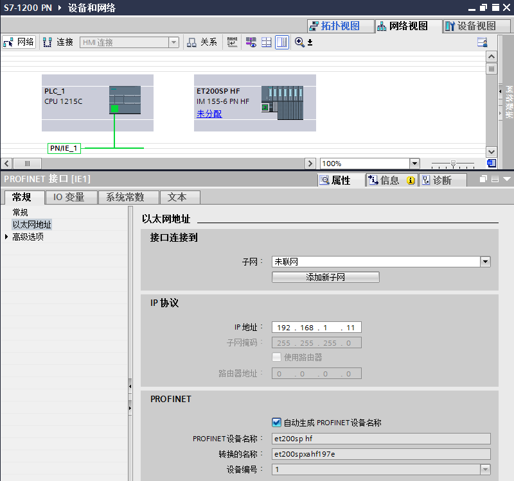Click the 添加新子网 (Add new subnet) button
Viewport: 514px width, 481px height.
click(326, 277)
